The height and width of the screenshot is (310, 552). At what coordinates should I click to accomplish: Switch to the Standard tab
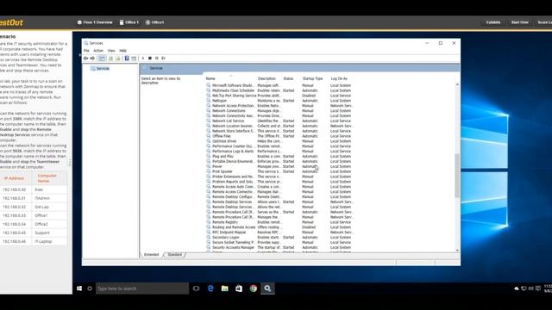pos(174,255)
